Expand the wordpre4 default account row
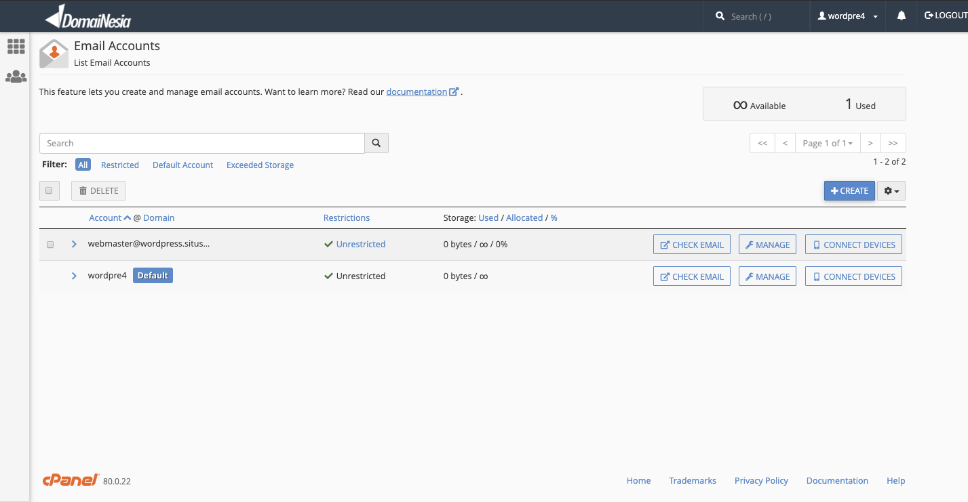This screenshot has width=968, height=502. pos(74,276)
